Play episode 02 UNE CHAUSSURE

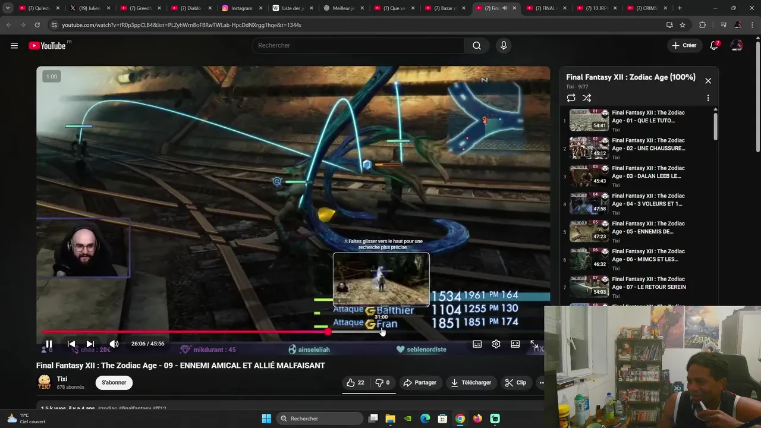coord(637,149)
